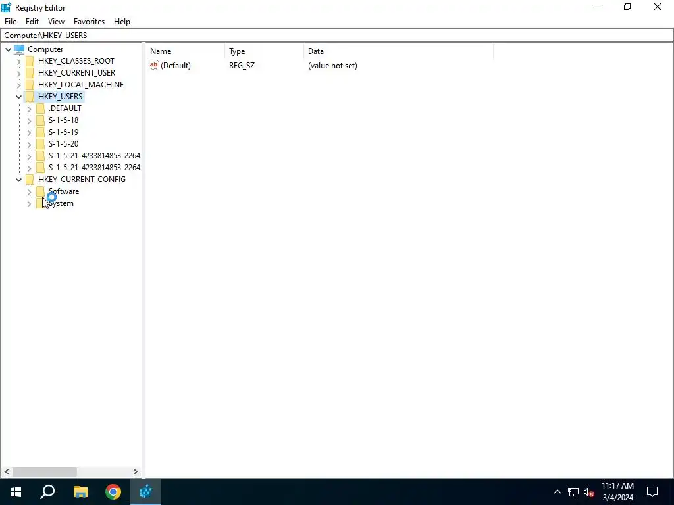Select the .DEFAULT subkey

coord(65,108)
